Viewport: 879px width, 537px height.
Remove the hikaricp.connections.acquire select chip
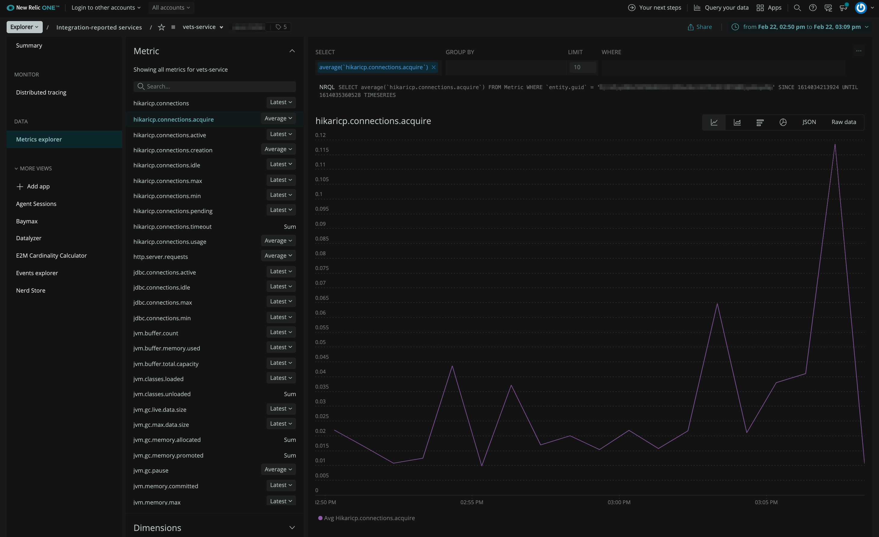point(433,67)
